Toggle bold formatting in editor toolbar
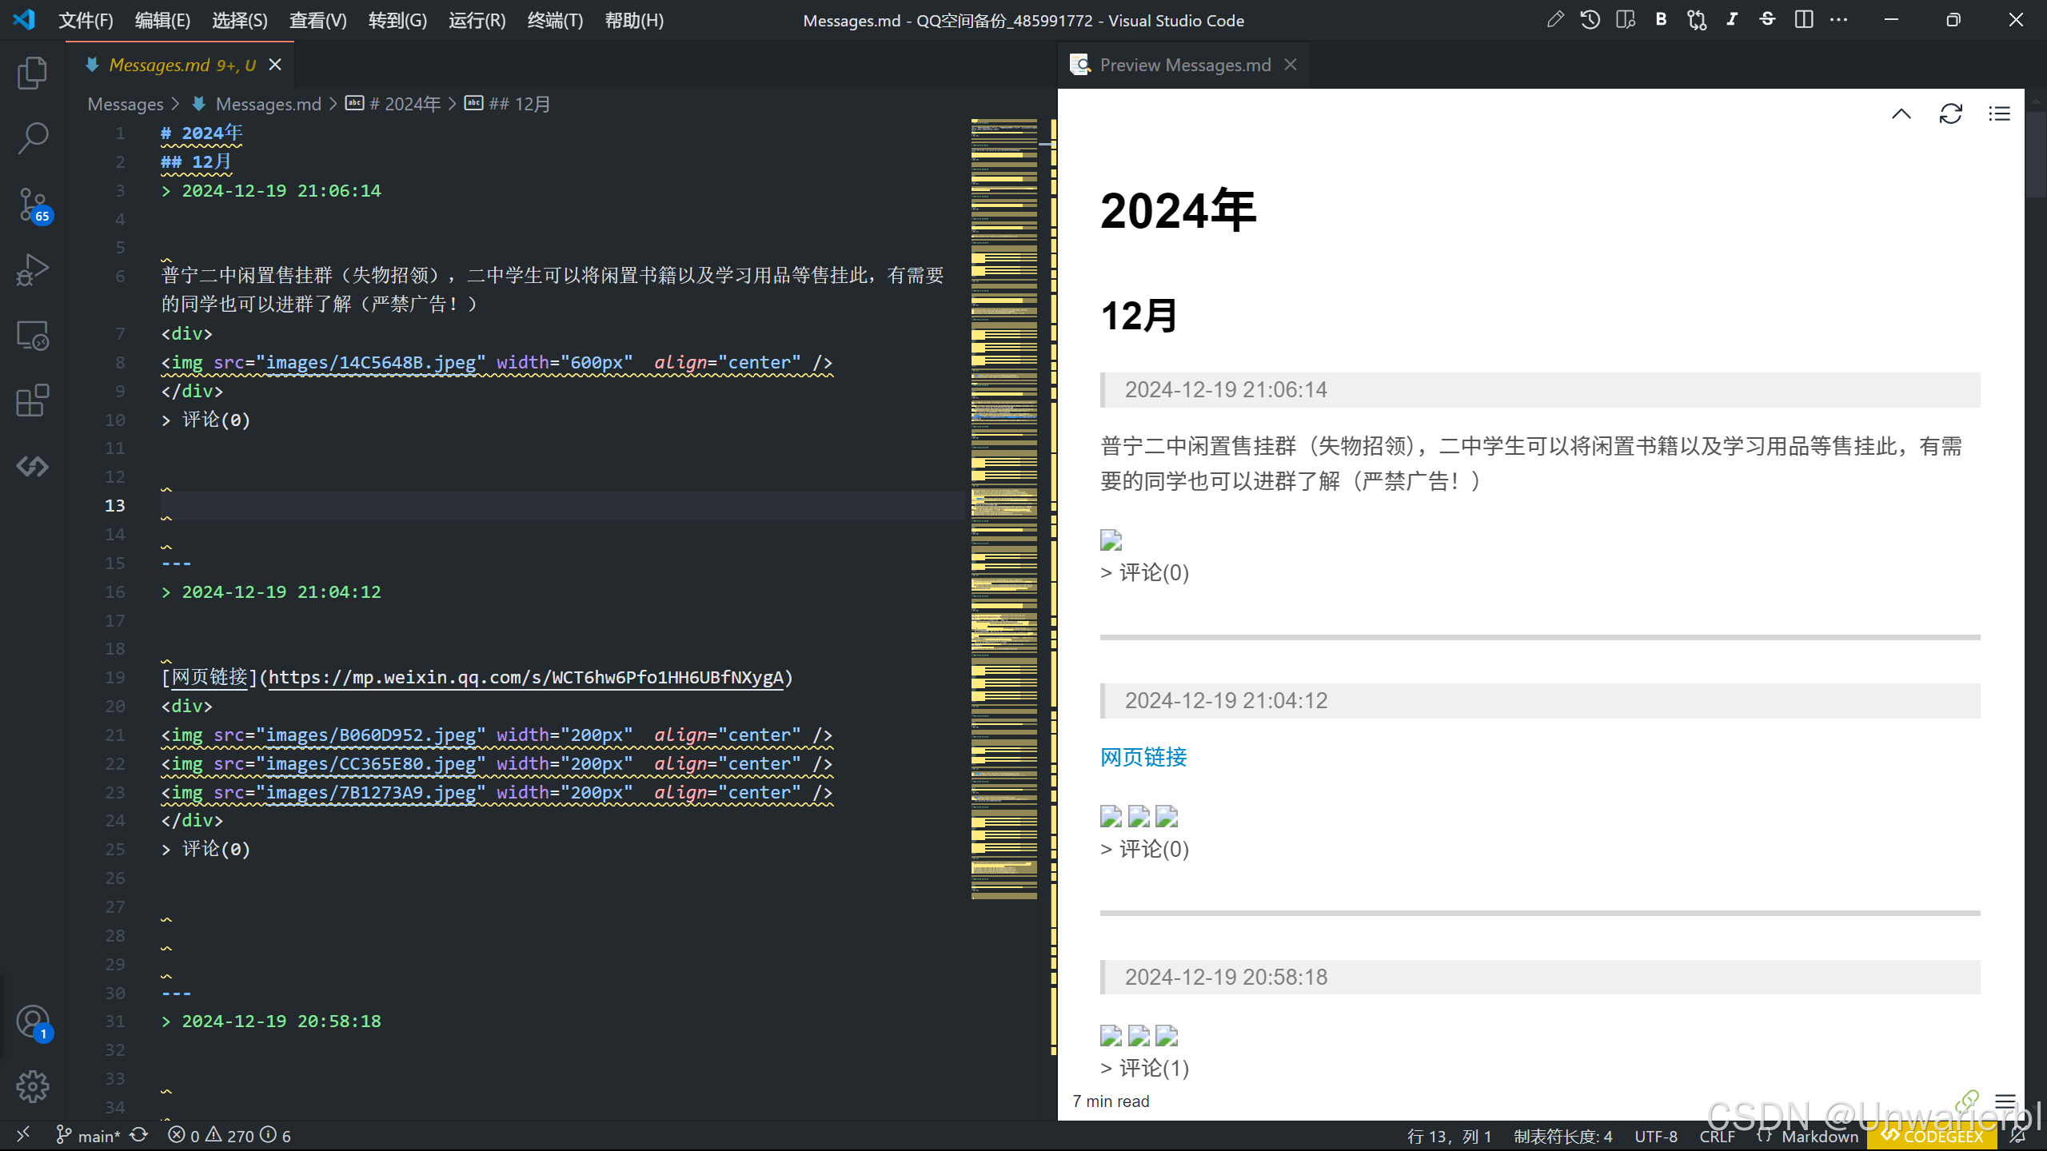 (1661, 20)
